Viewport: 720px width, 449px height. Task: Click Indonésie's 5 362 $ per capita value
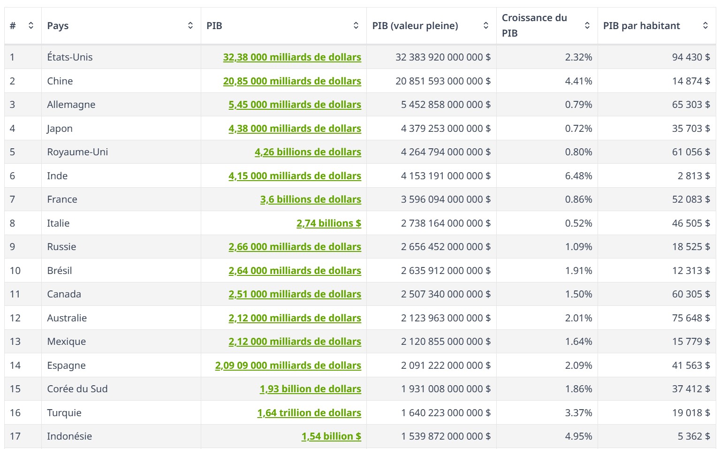pos(694,436)
